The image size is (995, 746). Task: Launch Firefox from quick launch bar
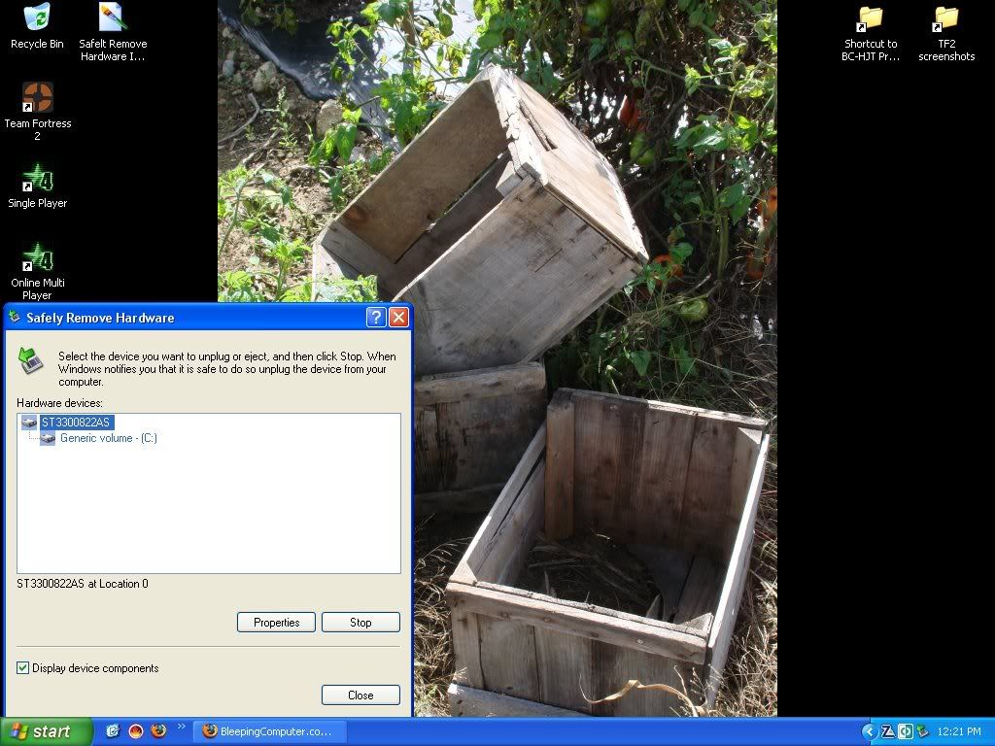coord(158,730)
